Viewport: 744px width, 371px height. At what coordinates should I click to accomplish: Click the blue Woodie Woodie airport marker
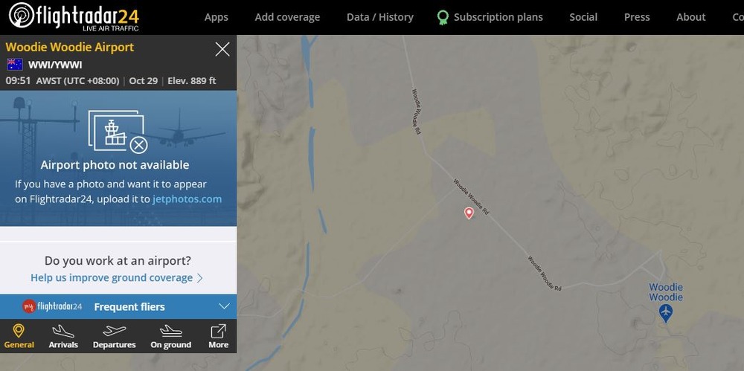665,312
